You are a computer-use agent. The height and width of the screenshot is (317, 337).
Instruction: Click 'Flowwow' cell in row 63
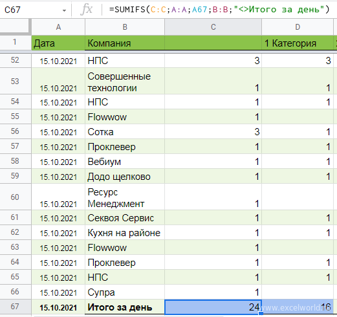(125, 247)
